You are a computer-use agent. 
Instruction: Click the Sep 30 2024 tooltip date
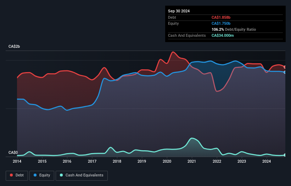coord(179,11)
